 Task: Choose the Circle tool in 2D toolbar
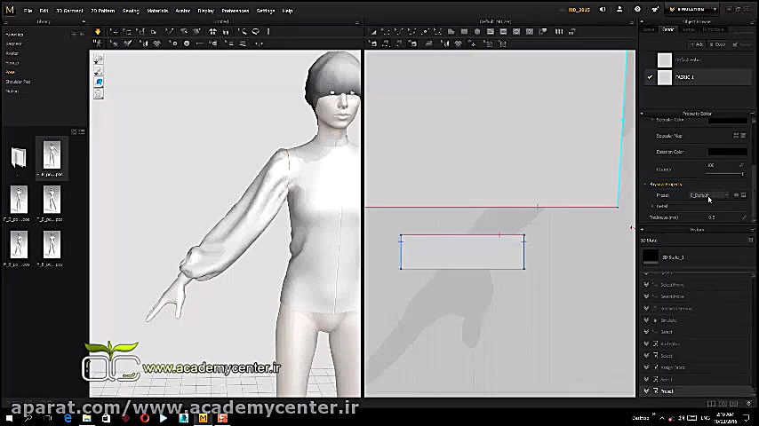pos(477,32)
